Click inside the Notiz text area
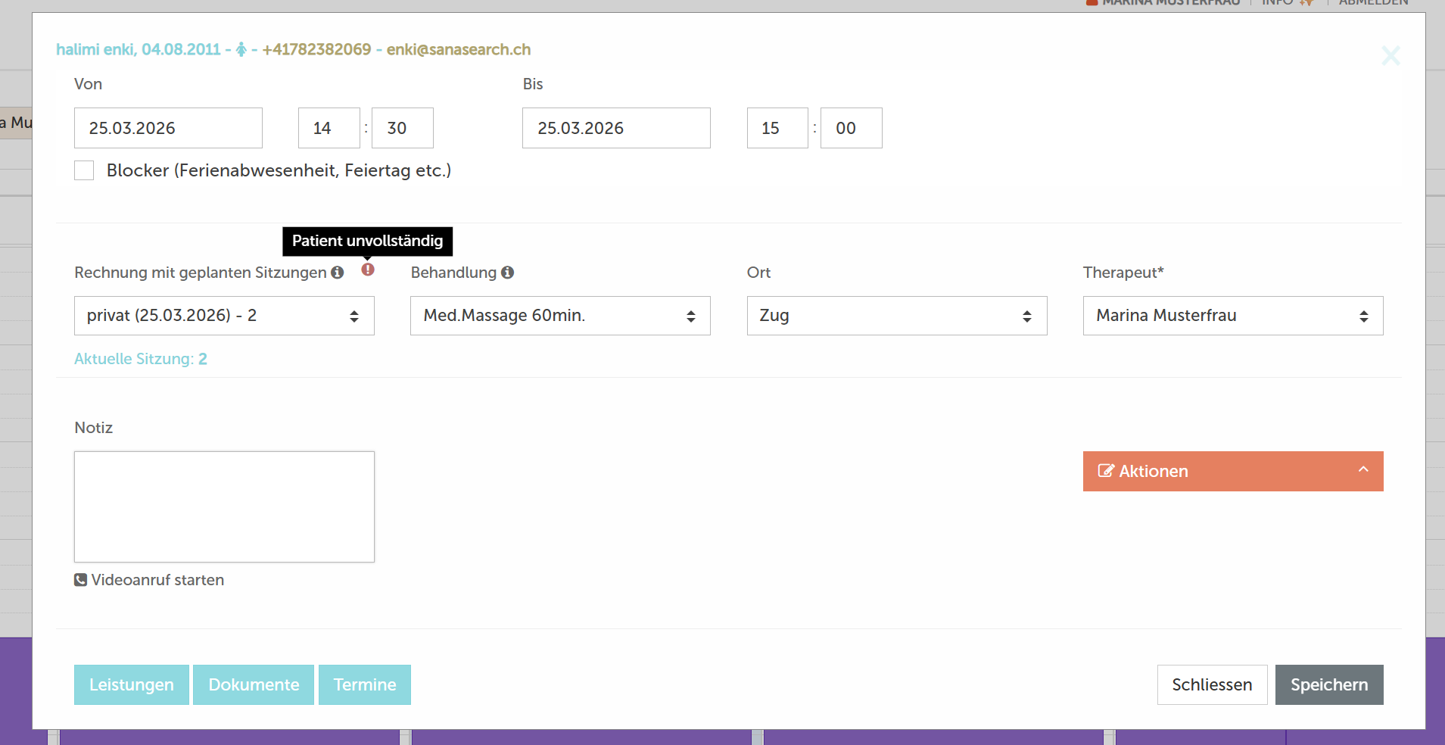The image size is (1445, 745). click(224, 507)
